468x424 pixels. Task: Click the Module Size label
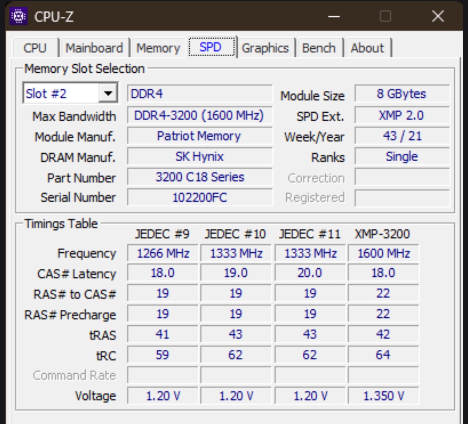312,96
